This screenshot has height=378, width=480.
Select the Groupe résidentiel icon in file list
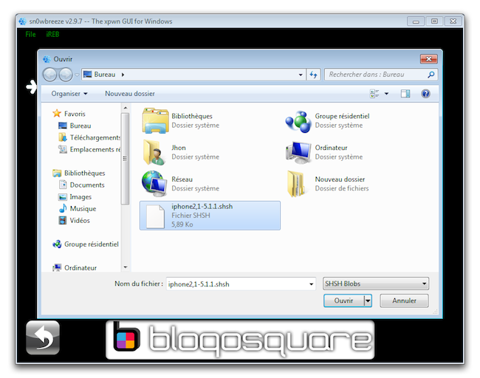[298, 122]
